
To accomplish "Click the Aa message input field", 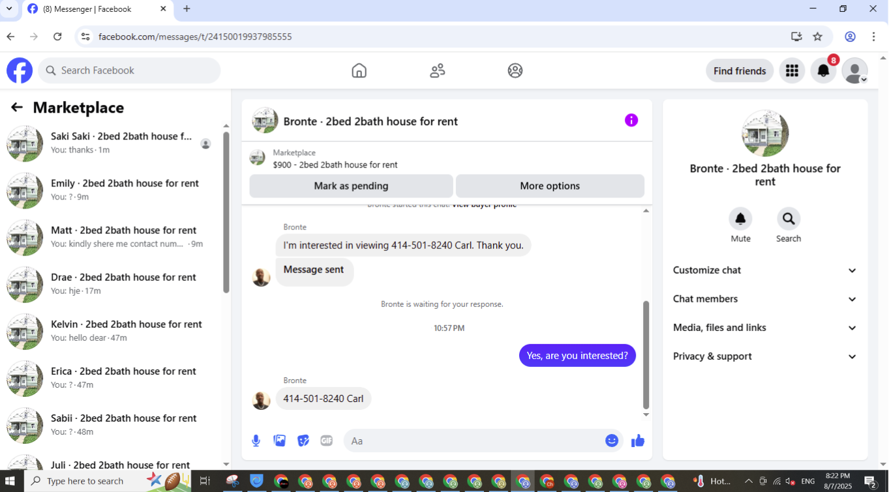I will tap(473, 441).
